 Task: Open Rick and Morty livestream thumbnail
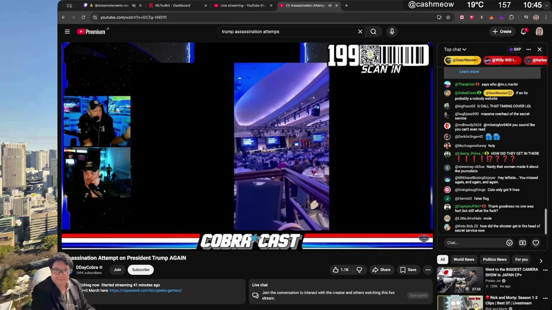tap(460, 303)
